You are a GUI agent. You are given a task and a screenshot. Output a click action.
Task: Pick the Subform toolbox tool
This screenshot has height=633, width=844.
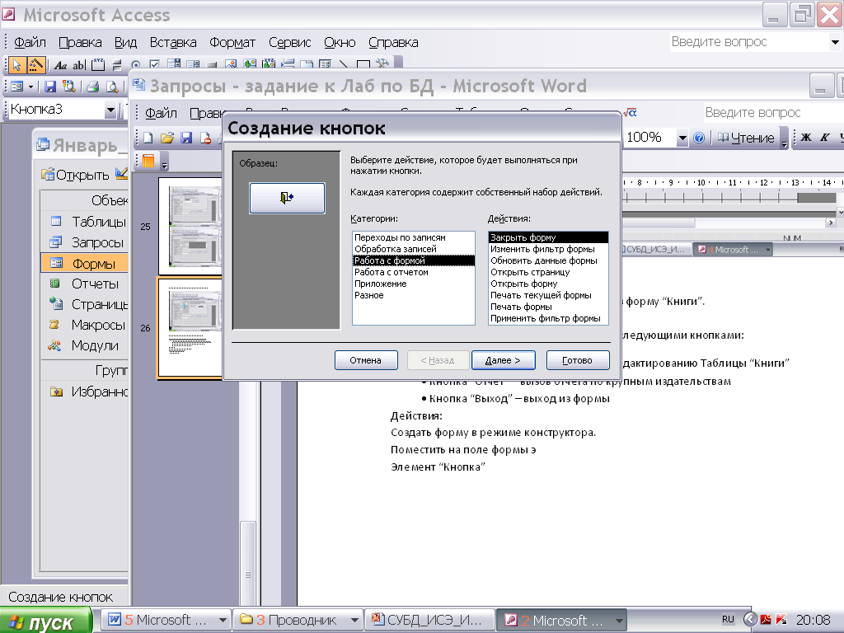[325, 65]
